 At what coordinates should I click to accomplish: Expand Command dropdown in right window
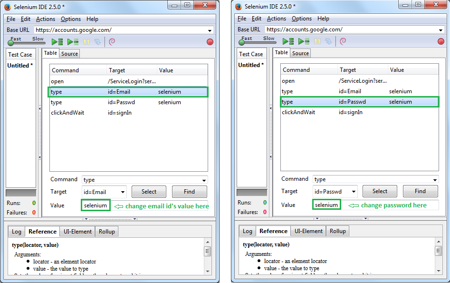tap(435, 180)
